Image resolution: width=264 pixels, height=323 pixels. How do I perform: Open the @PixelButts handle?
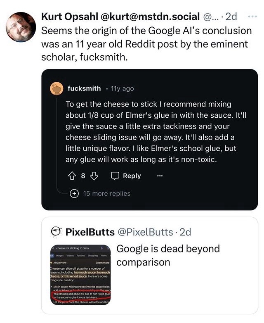[145, 232]
